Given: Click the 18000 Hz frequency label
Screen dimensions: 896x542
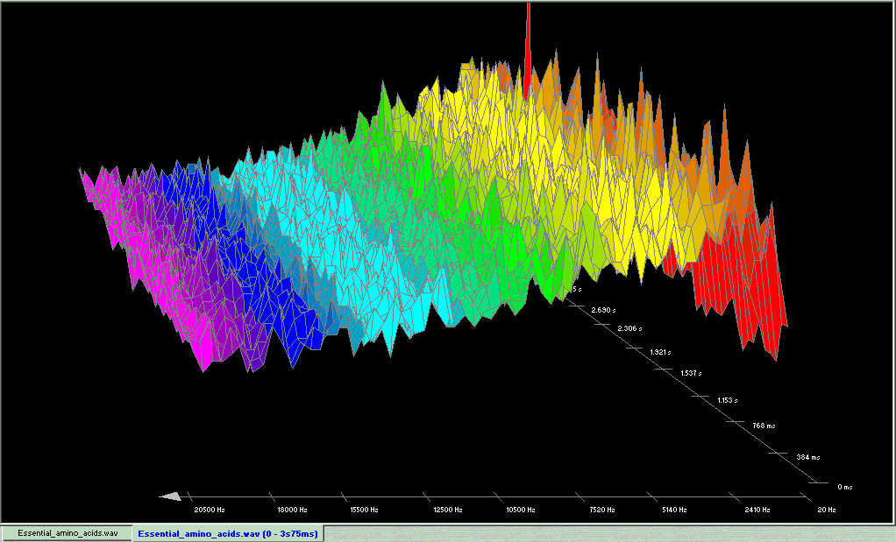Looking at the screenshot, I should (290, 509).
